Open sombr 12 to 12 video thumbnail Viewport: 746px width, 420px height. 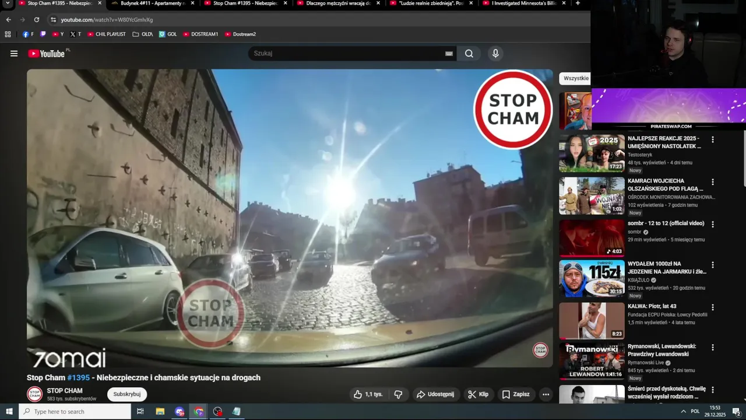[592, 238]
